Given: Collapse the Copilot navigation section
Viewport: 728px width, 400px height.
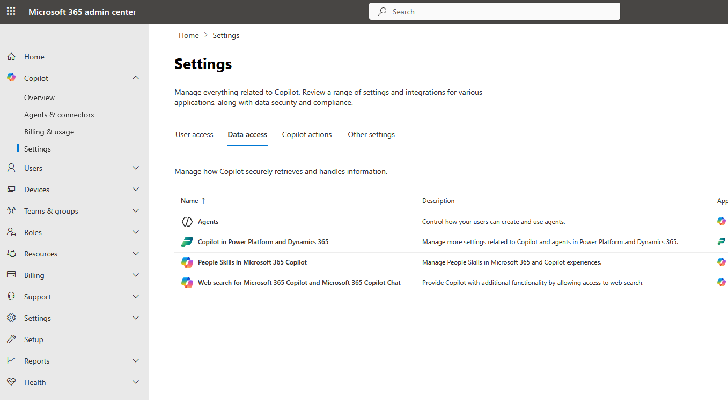Looking at the screenshot, I should tap(136, 77).
